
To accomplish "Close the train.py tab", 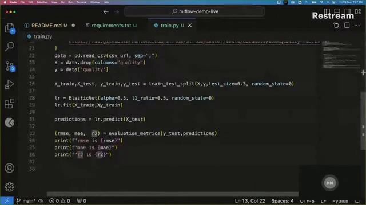I will point(190,25).
